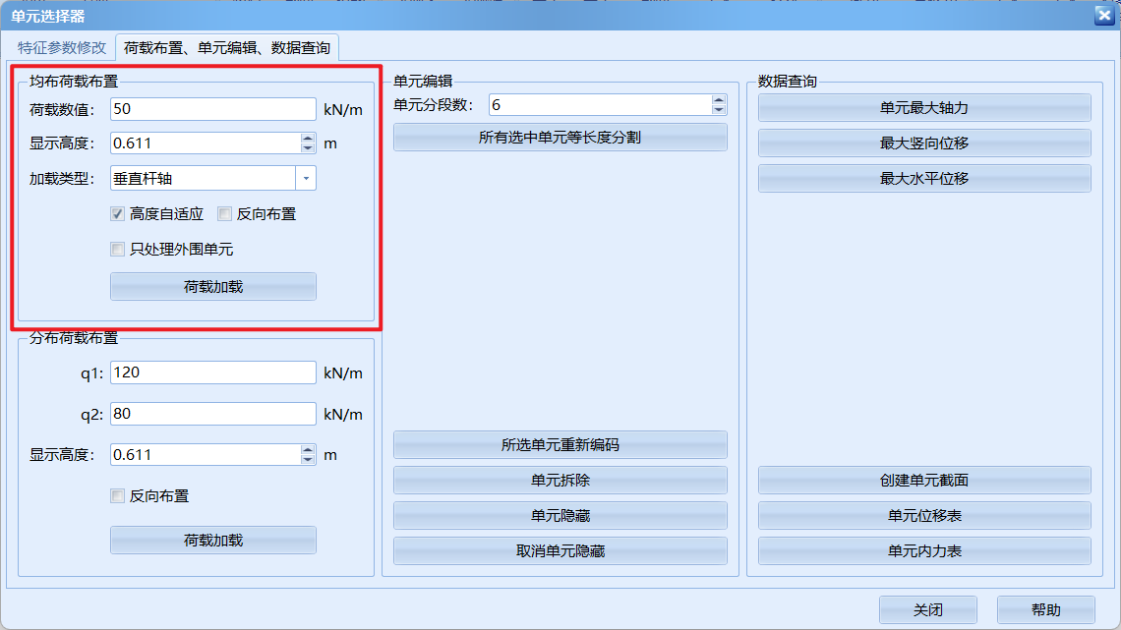The width and height of the screenshot is (1121, 630).
Task: Decrease 单元分段数 with down arrow
Action: [x=719, y=109]
